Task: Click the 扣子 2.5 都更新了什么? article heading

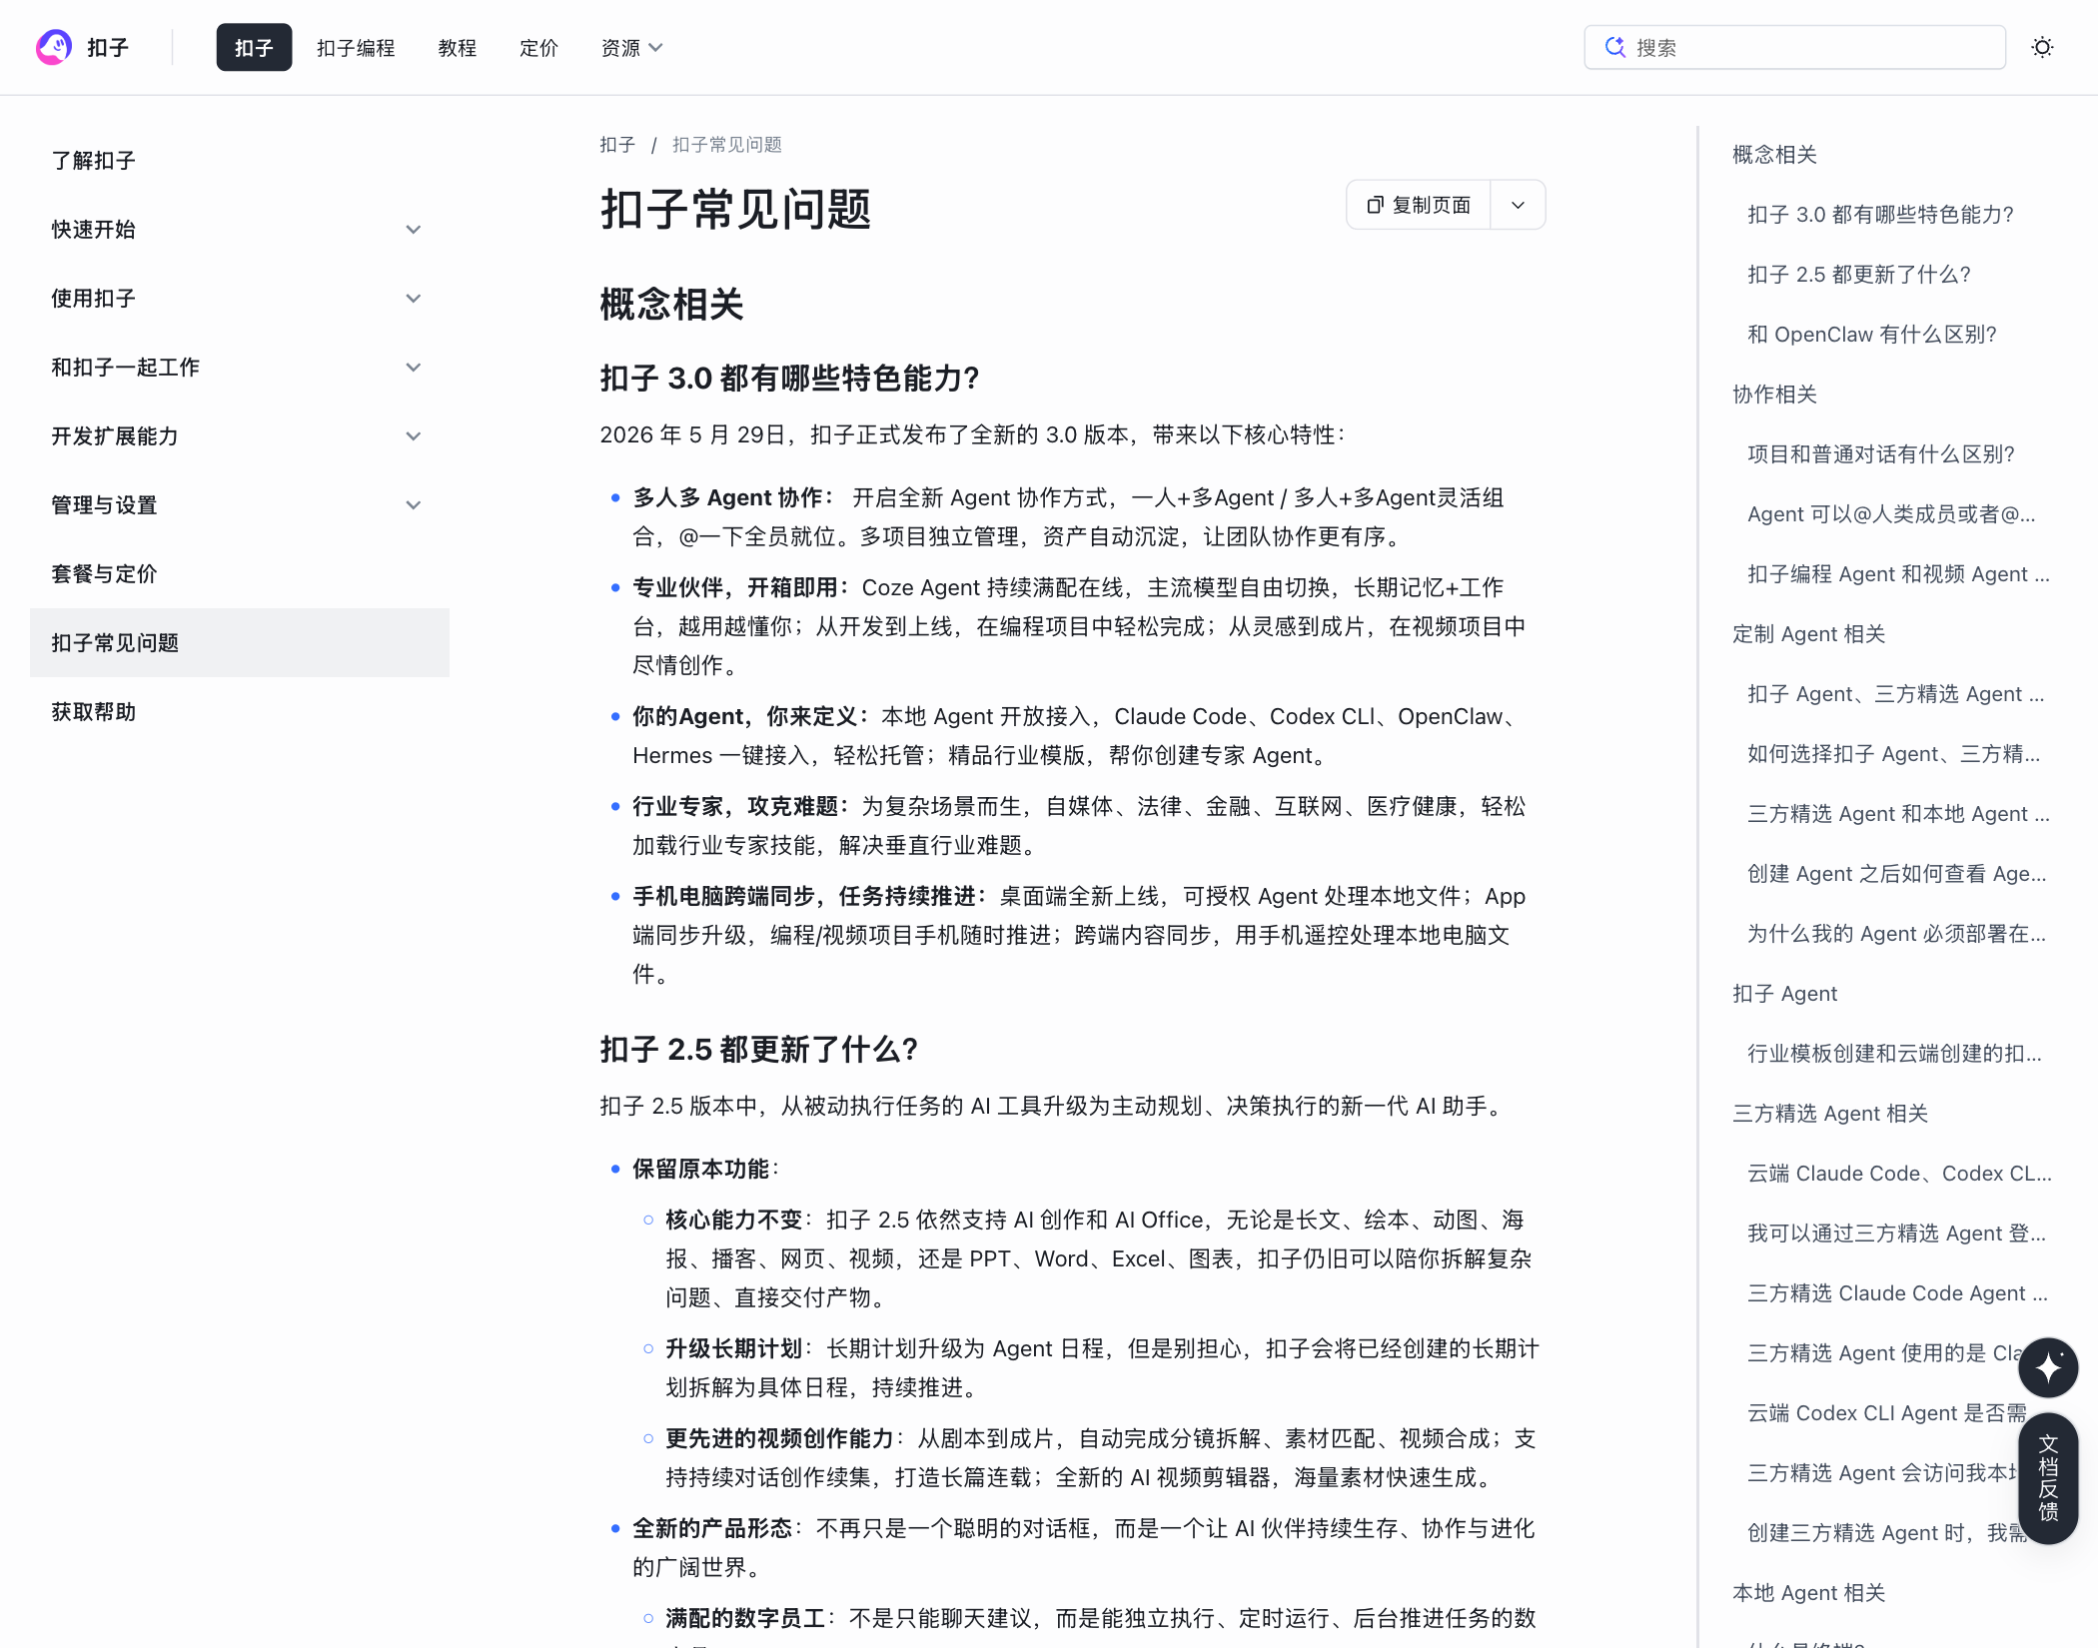Action: [x=758, y=1050]
